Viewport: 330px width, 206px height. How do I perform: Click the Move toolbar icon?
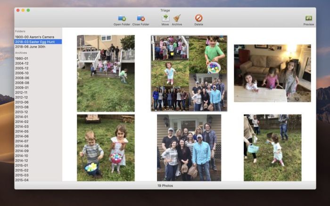pos(165,18)
